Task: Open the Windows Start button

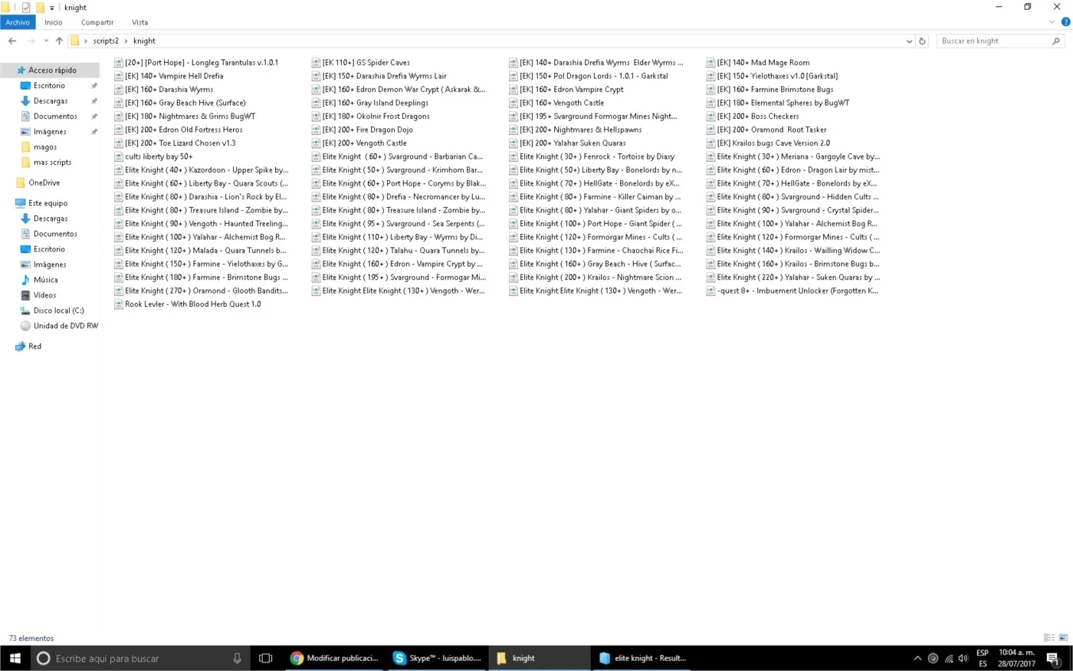Action: click(15, 658)
